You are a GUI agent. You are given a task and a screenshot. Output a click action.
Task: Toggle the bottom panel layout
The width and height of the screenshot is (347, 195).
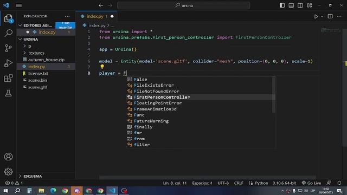click(x=291, y=5)
